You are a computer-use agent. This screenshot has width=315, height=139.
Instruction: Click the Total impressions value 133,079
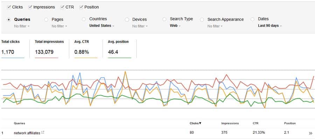pyautogui.click(x=44, y=52)
